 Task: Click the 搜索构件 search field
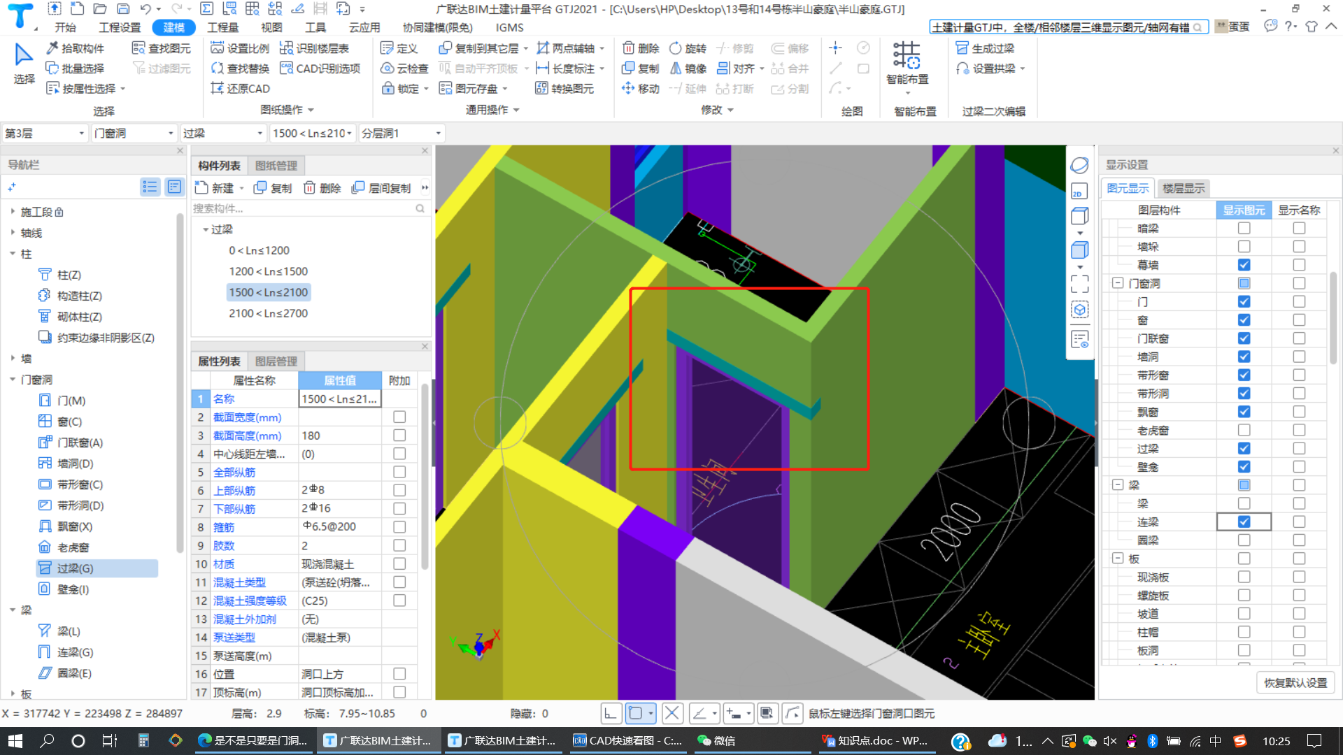[x=310, y=208]
